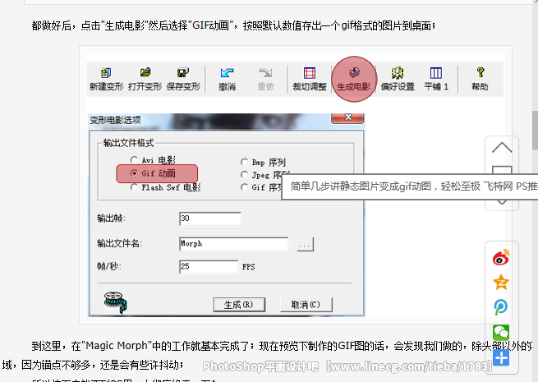Click the browse button beside 输出文件名
538x382 pixels.
(305, 244)
